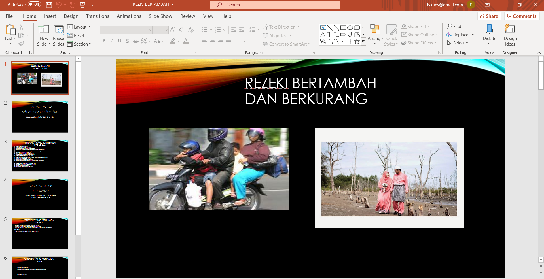Click the Format Painter icon
This screenshot has width=544, height=279.
pyautogui.click(x=21, y=44)
